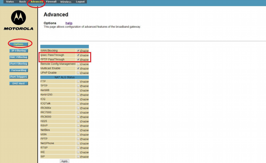Enable NetBios checkbox

[x=78, y=130]
